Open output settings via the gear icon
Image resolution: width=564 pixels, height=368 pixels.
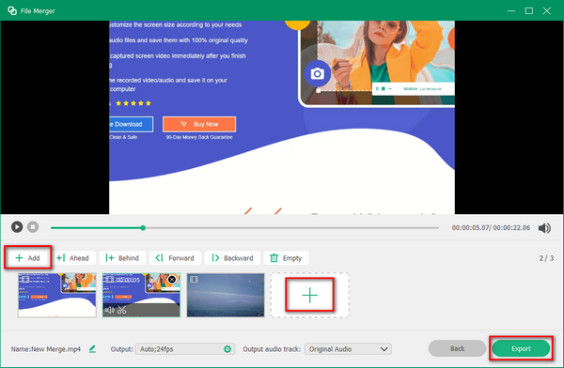227,349
